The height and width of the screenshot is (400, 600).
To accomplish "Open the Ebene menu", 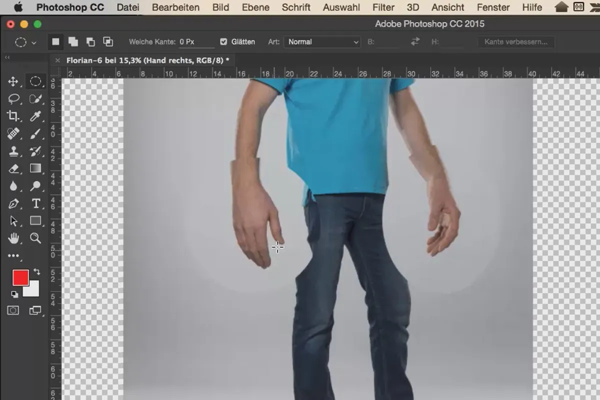I will pos(255,7).
